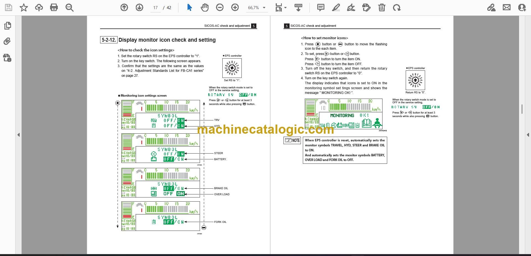This screenshot has height=256, width=531.
Task: Click the 'OVER LOAD' label in the diagram
Action: (x=222, y=194)
